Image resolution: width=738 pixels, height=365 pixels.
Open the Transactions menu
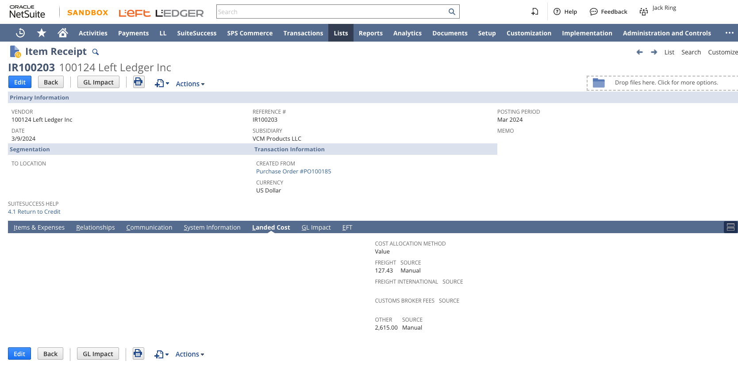(x=303, y=33)
